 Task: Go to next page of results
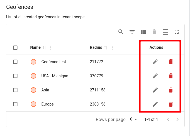(177, 119)
